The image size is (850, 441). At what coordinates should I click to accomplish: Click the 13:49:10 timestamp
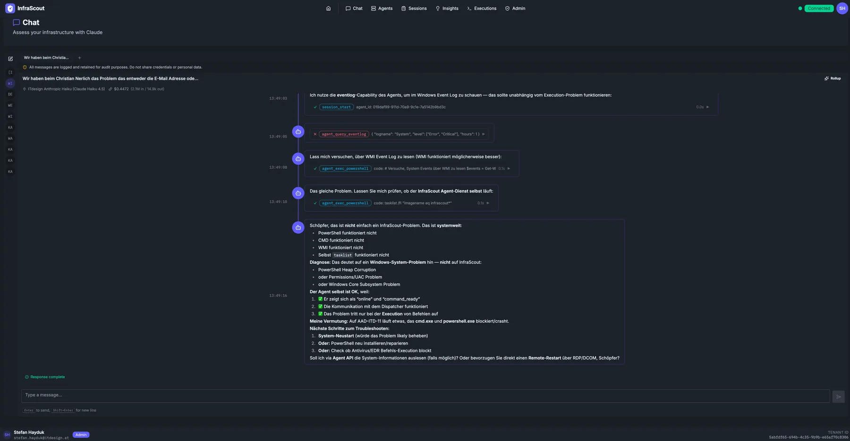[278, 202]
